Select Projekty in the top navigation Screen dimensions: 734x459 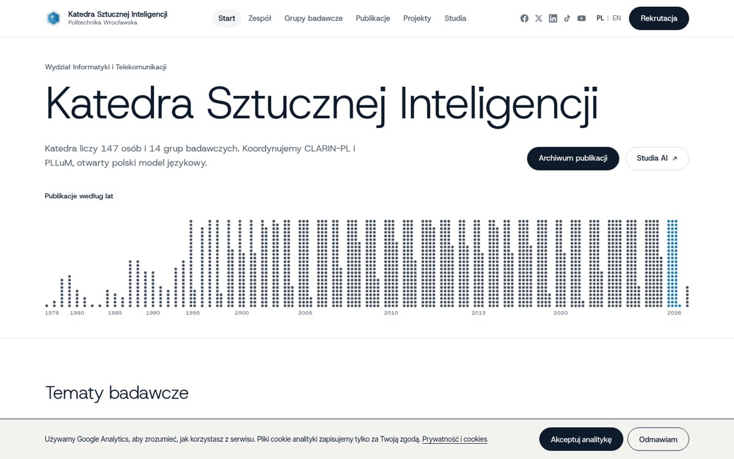pos(417,18)
